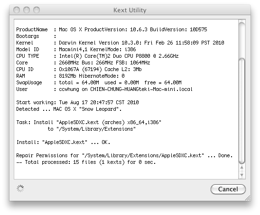Viewport: 260px width, 215px height.
Task: Click the Darwin Kernel Version line
Action: tap(120, 43)
